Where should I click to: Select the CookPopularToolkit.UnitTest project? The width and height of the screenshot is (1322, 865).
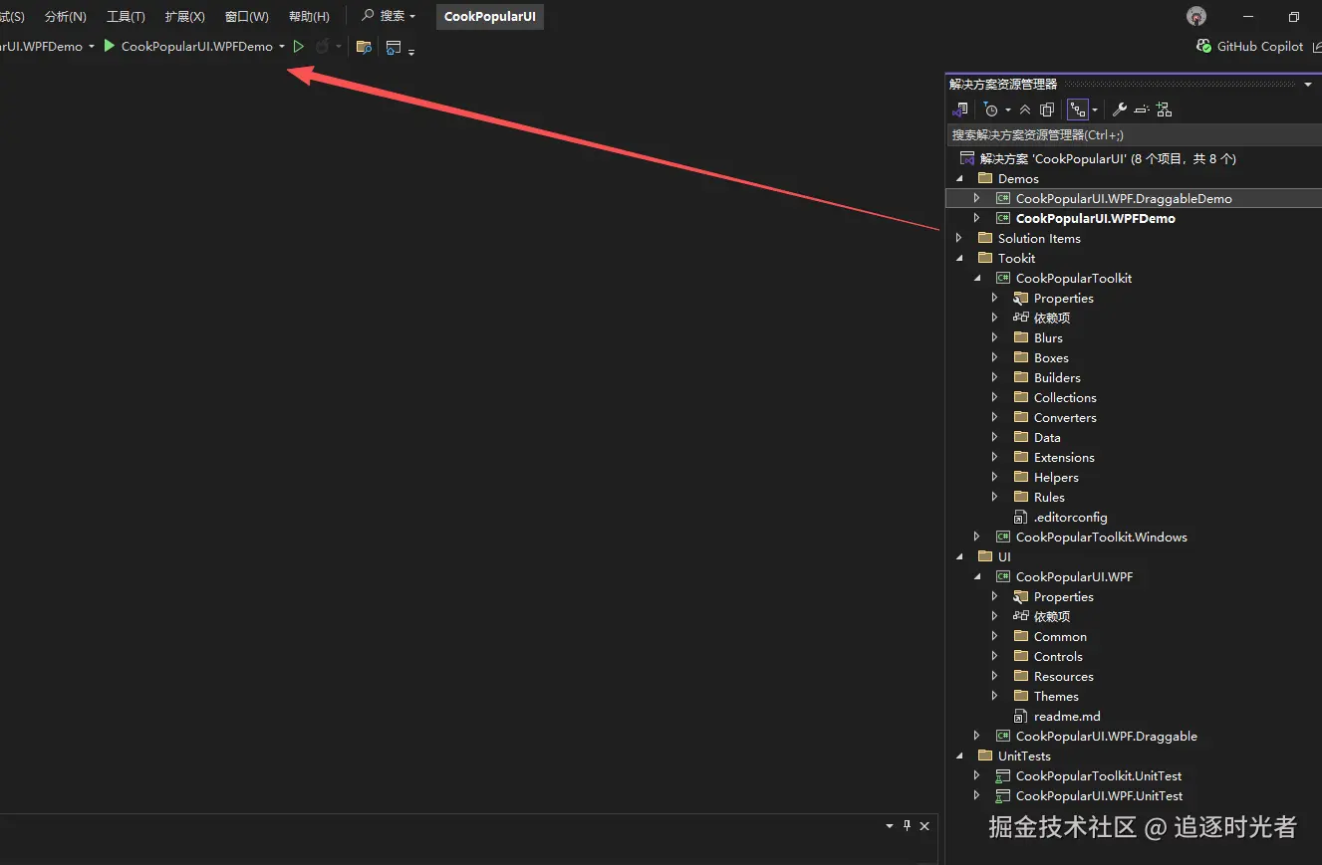[x=1099, y=776]
